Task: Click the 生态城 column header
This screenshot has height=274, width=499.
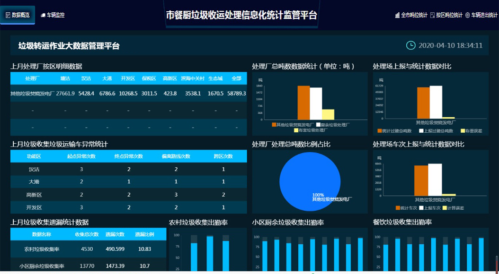Action: click(215, 78)
